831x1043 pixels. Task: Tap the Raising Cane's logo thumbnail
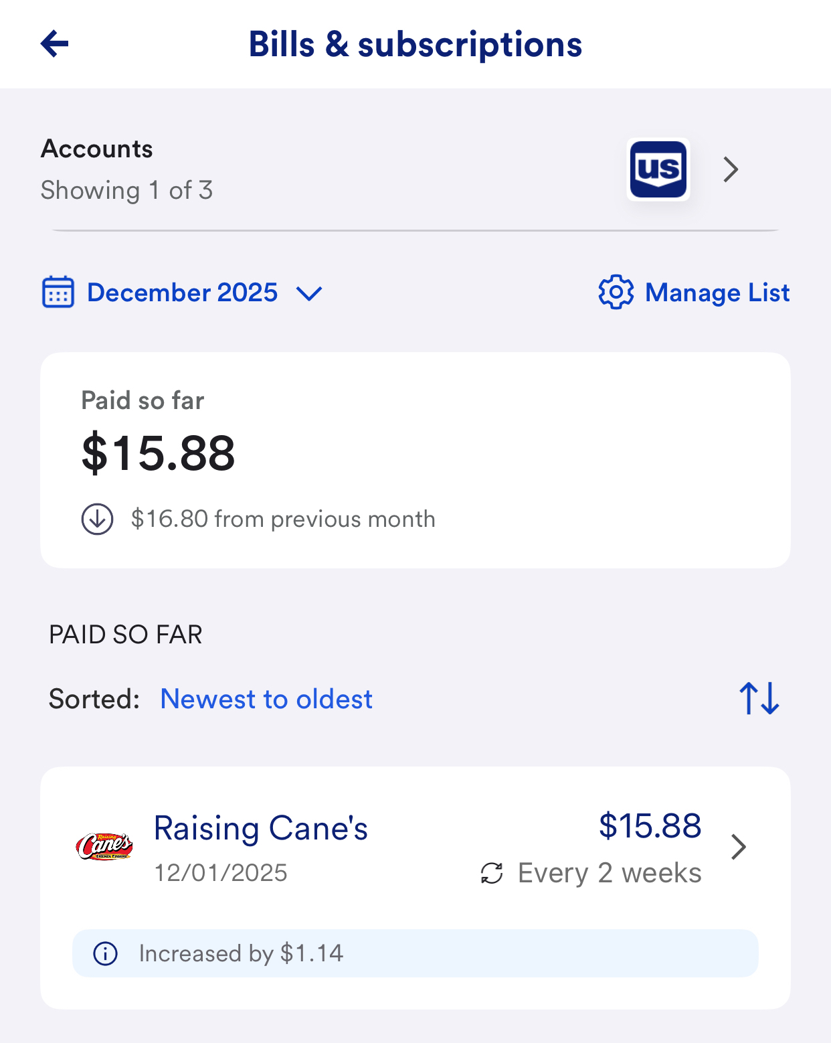point(104,847)
